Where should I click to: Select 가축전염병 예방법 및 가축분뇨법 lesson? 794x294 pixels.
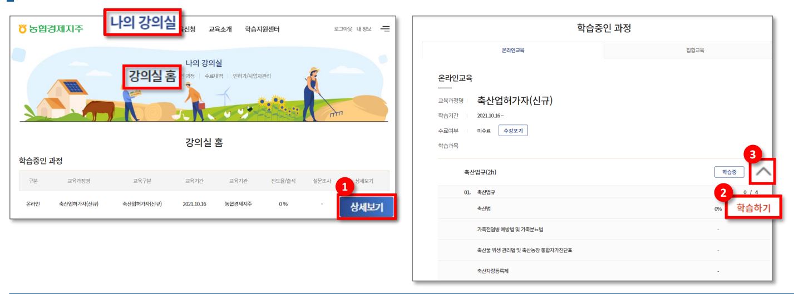pyautogui.click(x=605, y=230)
